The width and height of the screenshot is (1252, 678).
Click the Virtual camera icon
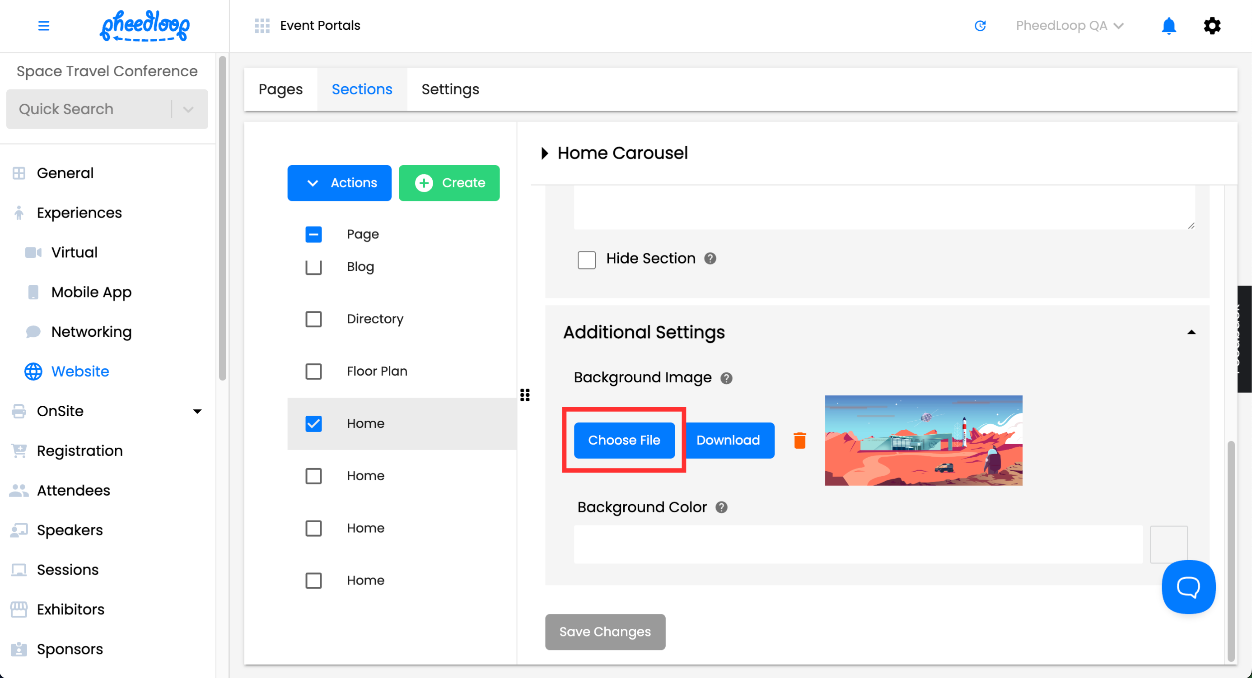click(33, 252)
